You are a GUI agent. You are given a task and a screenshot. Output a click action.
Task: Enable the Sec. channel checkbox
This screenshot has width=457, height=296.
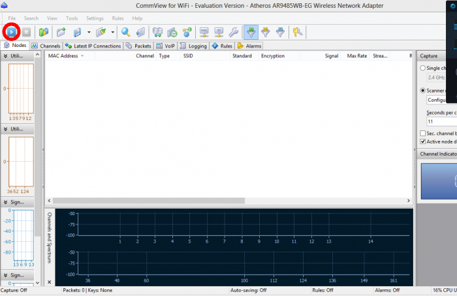pos(423,133)
